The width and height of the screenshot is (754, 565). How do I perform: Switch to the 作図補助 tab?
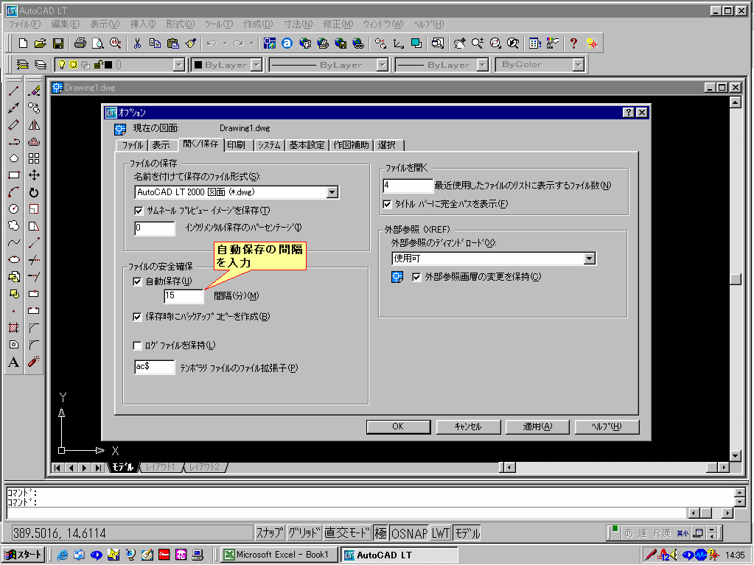click(x=351, y=145)
